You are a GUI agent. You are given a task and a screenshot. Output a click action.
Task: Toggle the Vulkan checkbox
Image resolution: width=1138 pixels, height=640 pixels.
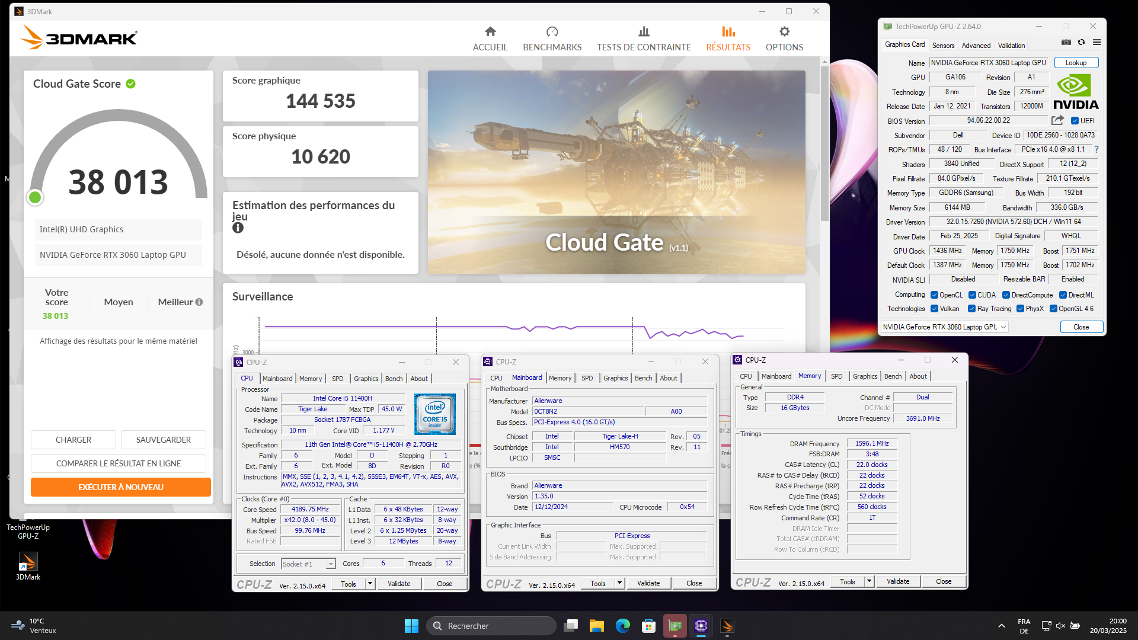click(x=934, y=309)
